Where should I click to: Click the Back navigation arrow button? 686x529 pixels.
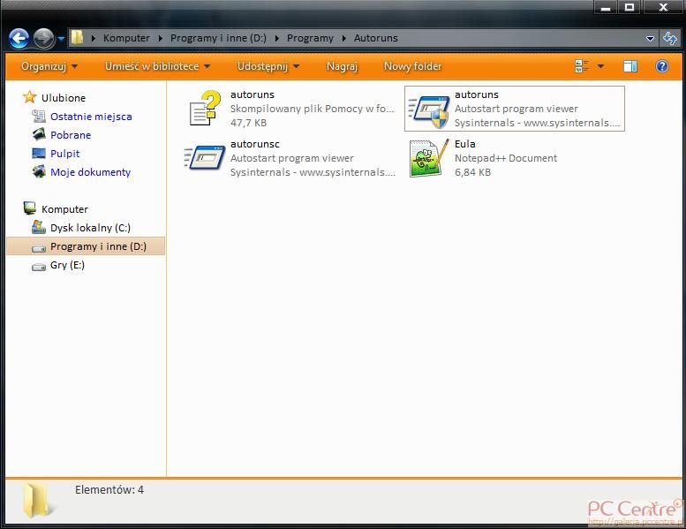(x=19, y=38)
